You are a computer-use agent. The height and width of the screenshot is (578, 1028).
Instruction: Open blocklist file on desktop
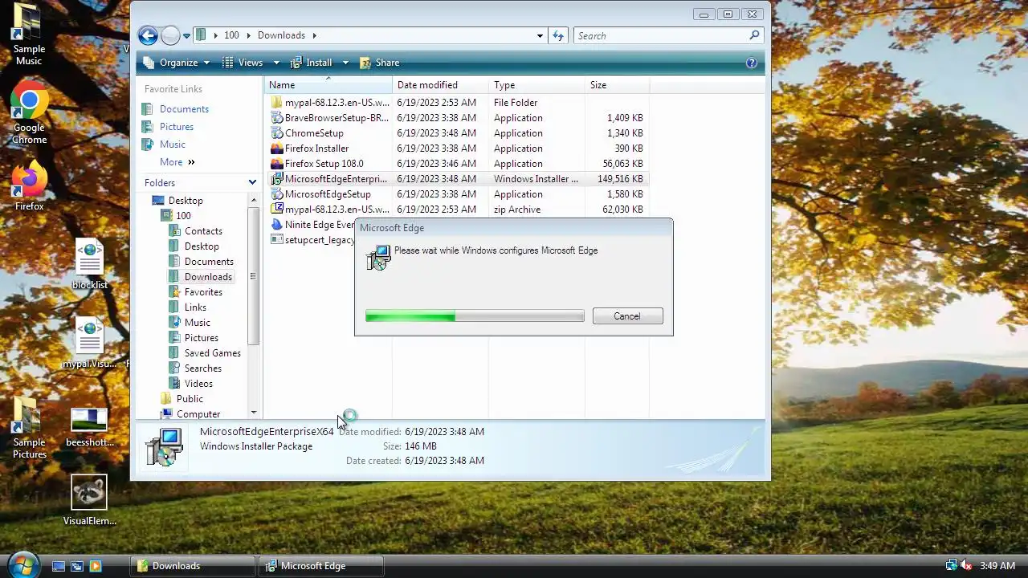pos(89,264)
